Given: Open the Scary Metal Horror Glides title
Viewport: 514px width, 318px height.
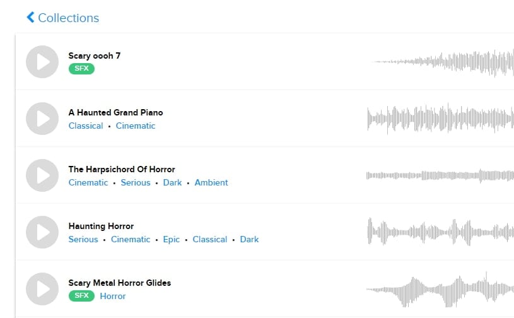Looking at the screenshot, I should [x=120, y=283].
